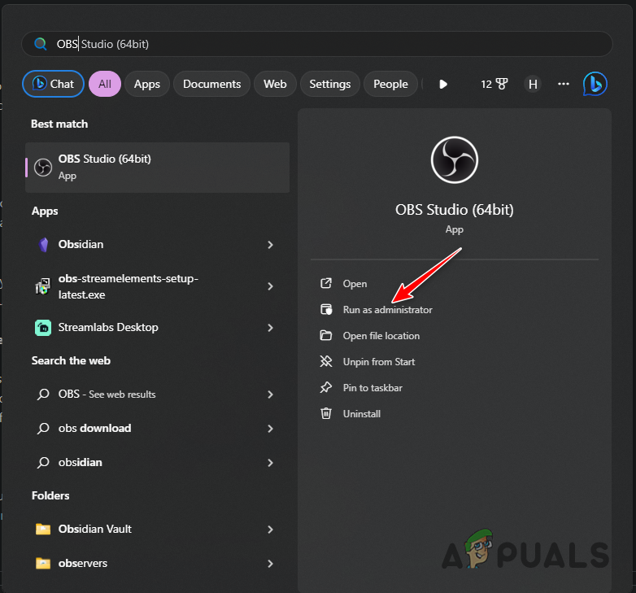Screen dimensions: 636x593
Task: Click the magnifier icon beside obs download
Action: [x=43, y=429]
